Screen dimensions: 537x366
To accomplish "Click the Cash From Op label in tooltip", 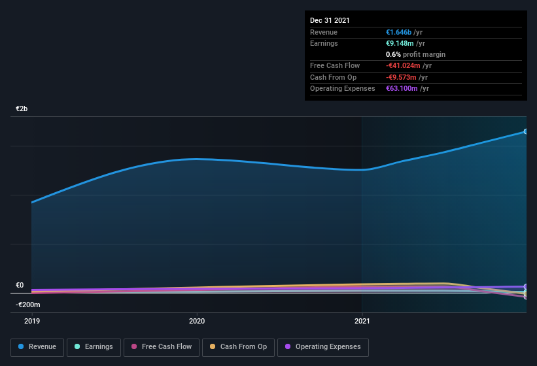I will pyautogui.click(x=333, y=77).
